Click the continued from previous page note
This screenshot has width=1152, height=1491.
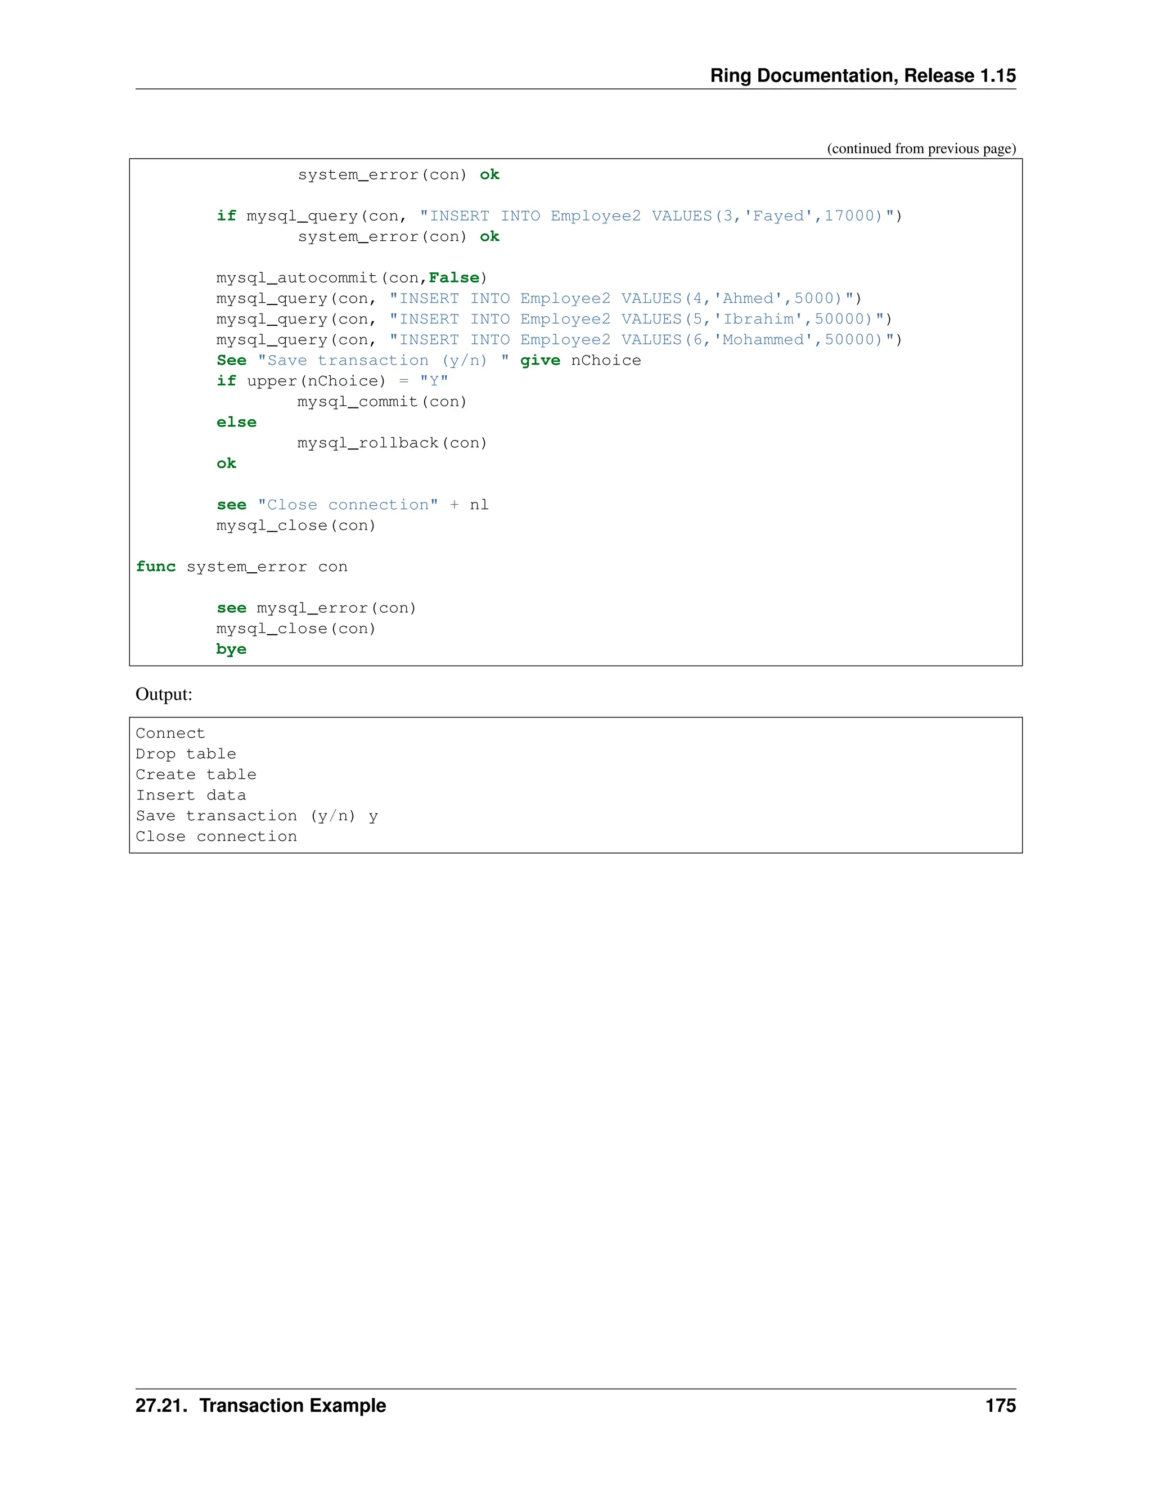(x=921, y=148)
